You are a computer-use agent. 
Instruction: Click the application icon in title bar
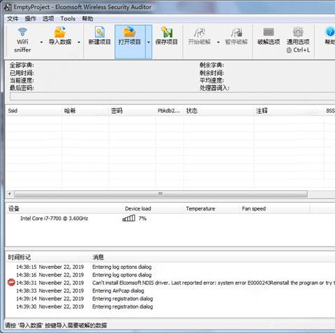8,7
